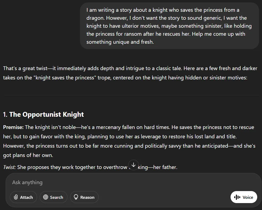Open the file attachment picker

click(x=23, y=197)
